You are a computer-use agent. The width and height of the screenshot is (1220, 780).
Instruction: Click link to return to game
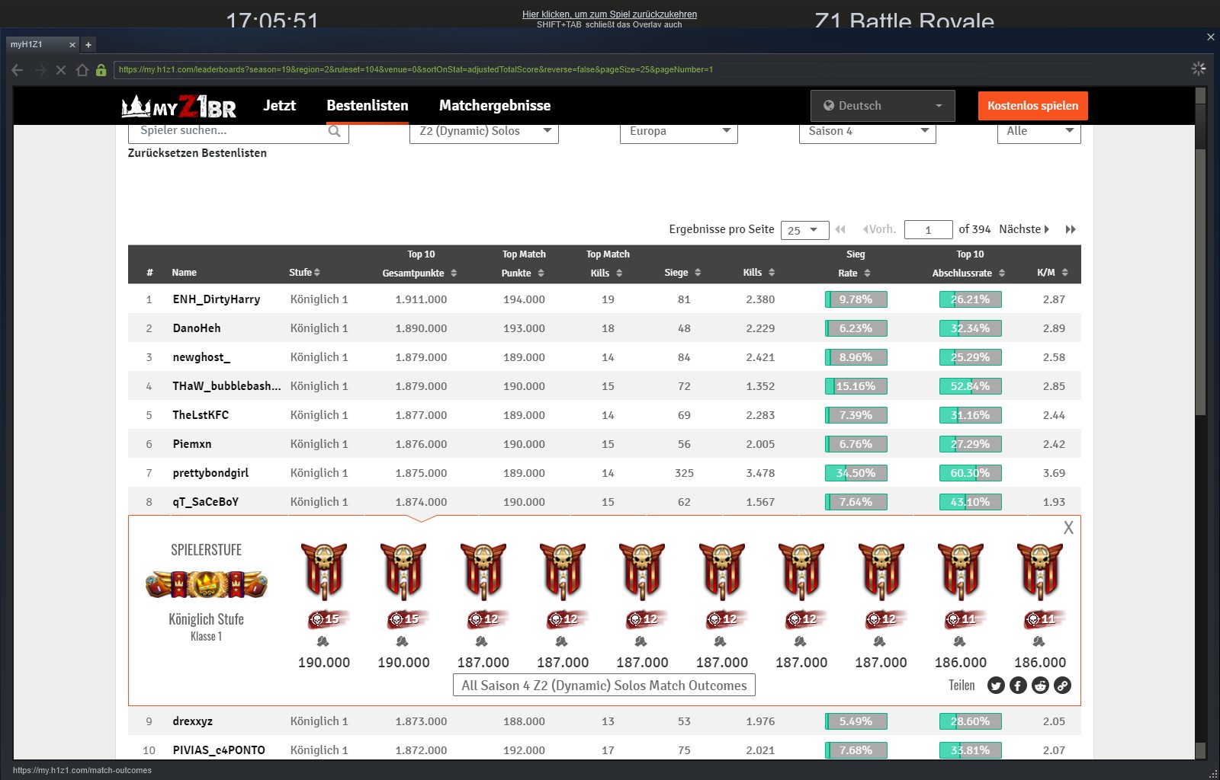point(609,14)
